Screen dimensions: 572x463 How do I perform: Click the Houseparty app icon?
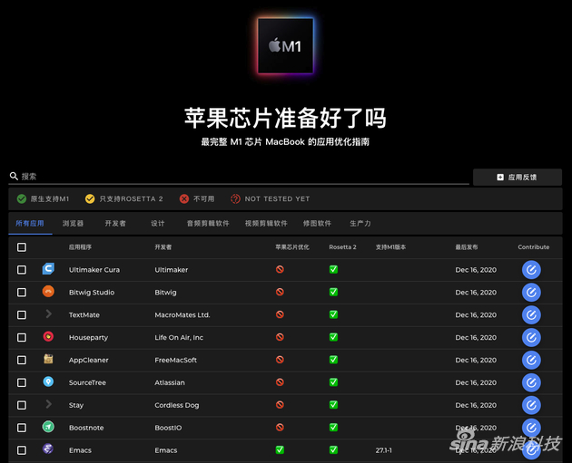48,337
